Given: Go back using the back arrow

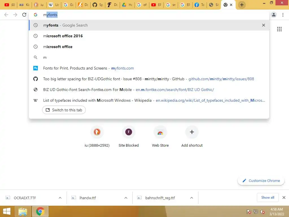Looking at the screenshot, I should pyautogui.click(x=6, y=15).
